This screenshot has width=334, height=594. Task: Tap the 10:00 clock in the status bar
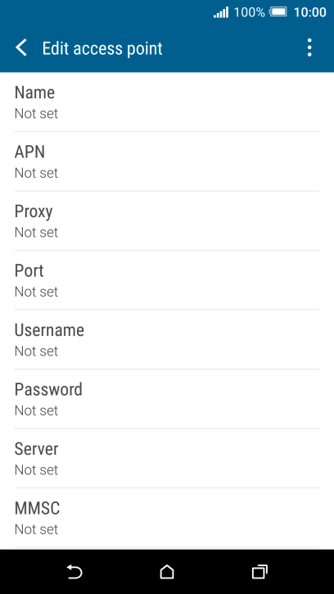(309, 12)
